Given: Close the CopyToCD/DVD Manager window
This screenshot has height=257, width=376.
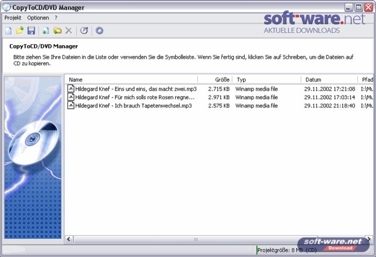Looking at the screenshot, I should (x=369, y=7).
